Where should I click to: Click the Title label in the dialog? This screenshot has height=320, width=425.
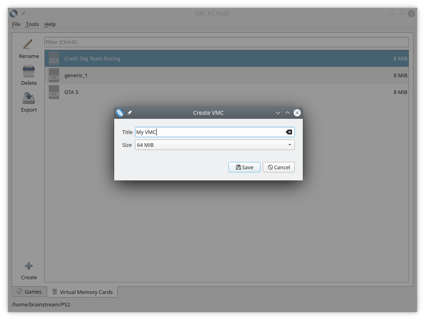[x=127, y=132]
